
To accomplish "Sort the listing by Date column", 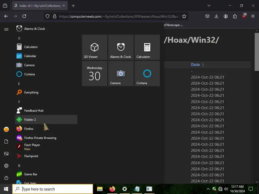I will click(197, 65).
